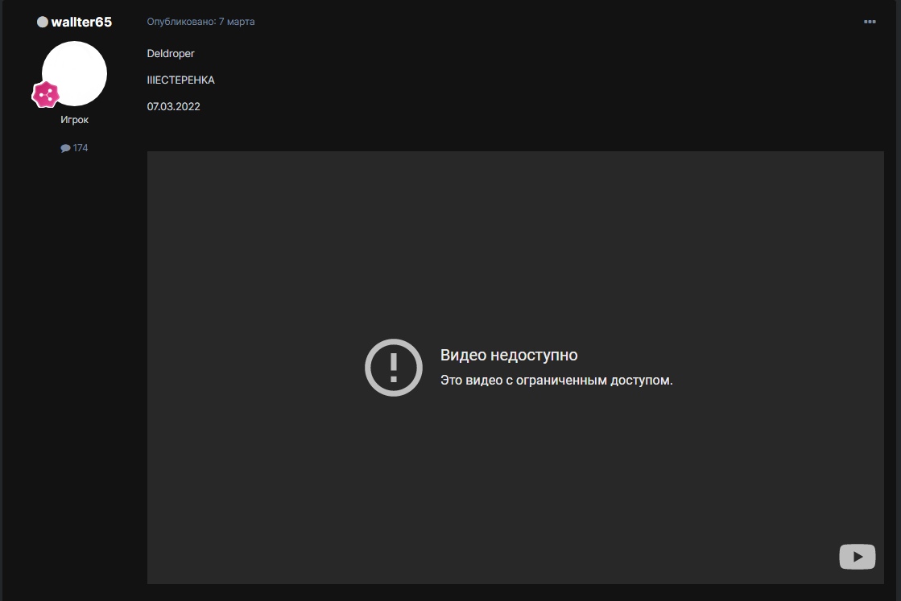Click the date 07.03.2022 in the post
This screenshot has height=601, width=901.
(x=174, y=106)
